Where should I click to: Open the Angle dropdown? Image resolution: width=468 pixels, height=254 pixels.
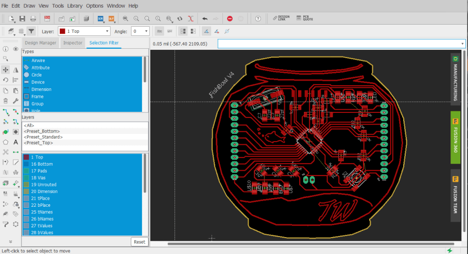[x=140, y=31]
